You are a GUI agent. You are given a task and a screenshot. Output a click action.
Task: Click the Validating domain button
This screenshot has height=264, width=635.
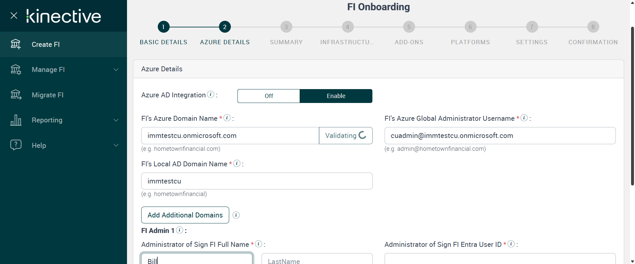point(346,136)
